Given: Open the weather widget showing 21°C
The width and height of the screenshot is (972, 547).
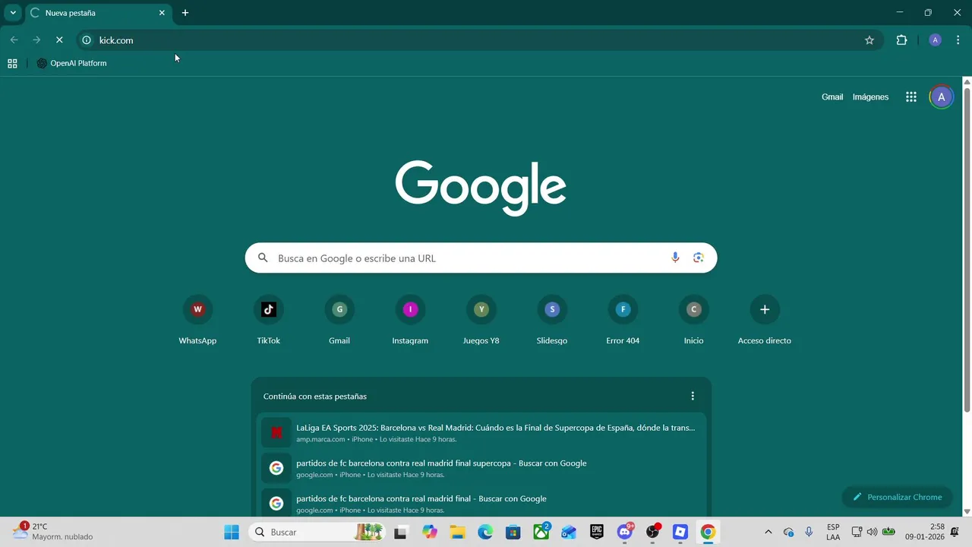Looking at the screenshot, I should click(53, 532).
